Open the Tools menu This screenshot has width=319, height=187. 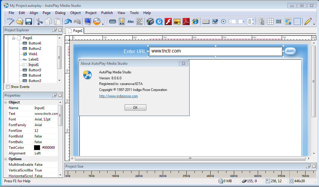[134, 13]
